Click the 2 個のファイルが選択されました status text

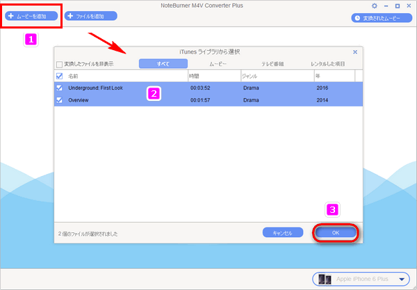[x=88, y=234]
